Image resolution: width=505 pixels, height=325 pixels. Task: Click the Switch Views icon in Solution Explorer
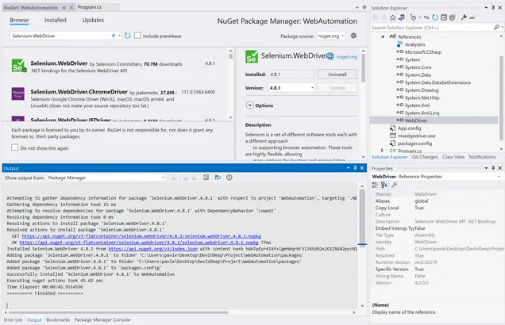[401, 17]
